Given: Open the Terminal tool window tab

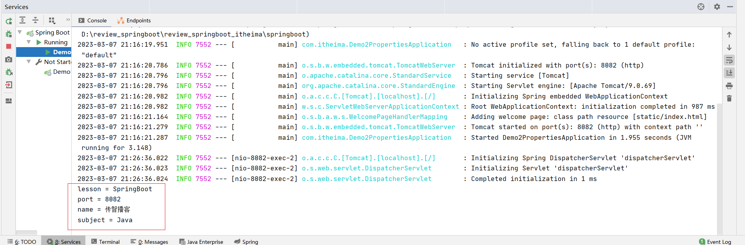Looking at the screenshot, I should coord(105,241).
